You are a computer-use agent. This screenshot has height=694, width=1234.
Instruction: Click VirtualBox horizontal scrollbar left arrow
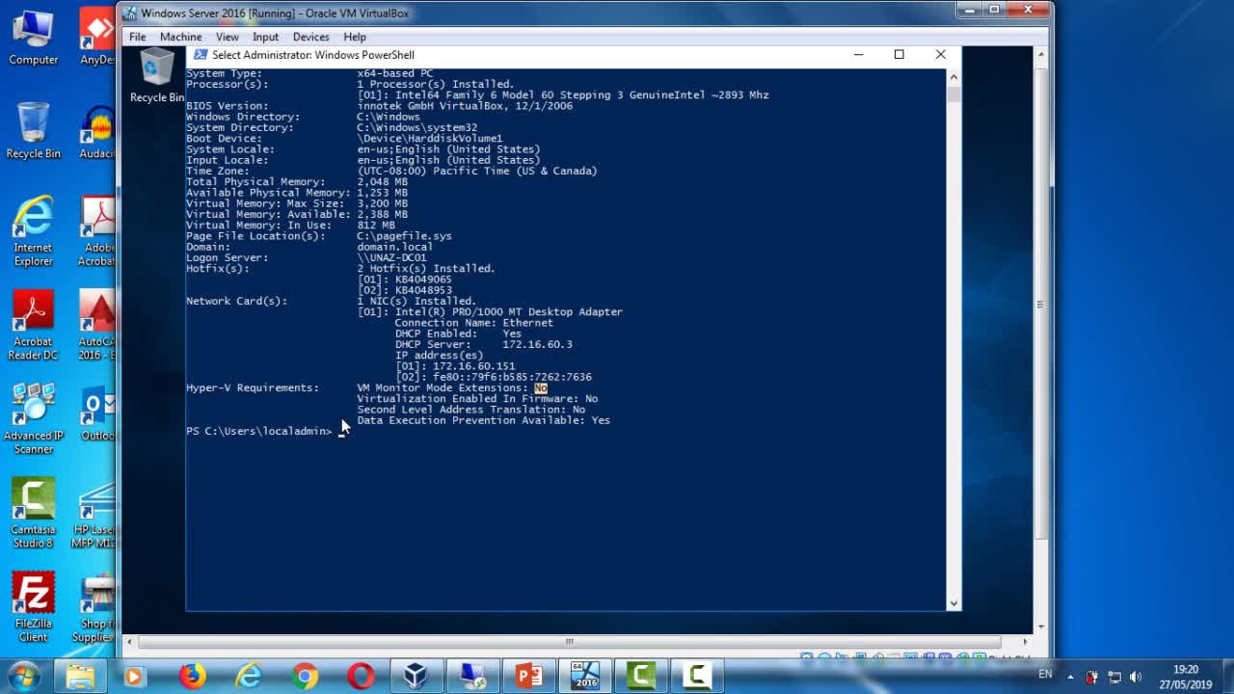(130, 642)
